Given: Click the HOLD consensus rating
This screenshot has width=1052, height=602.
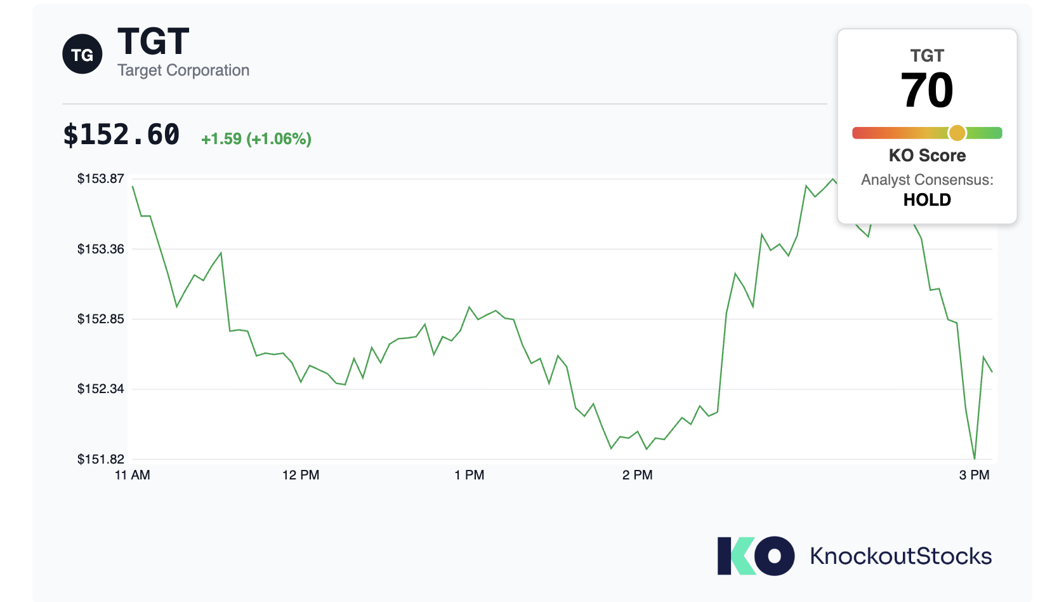Looking at the screenshot, I should [927, 200].
